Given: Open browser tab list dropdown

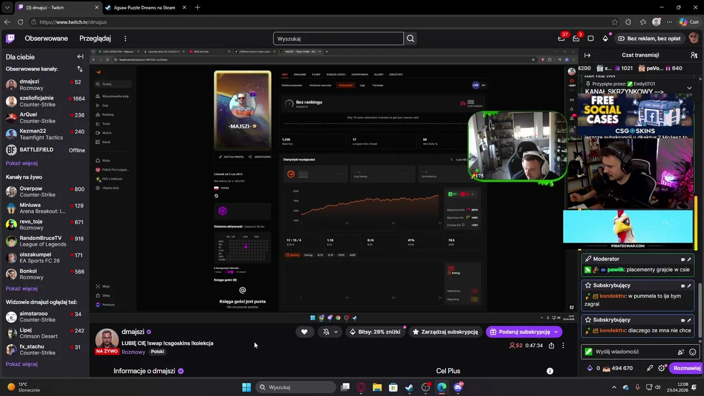Looking at the screenshot, I should click(7, 8).
